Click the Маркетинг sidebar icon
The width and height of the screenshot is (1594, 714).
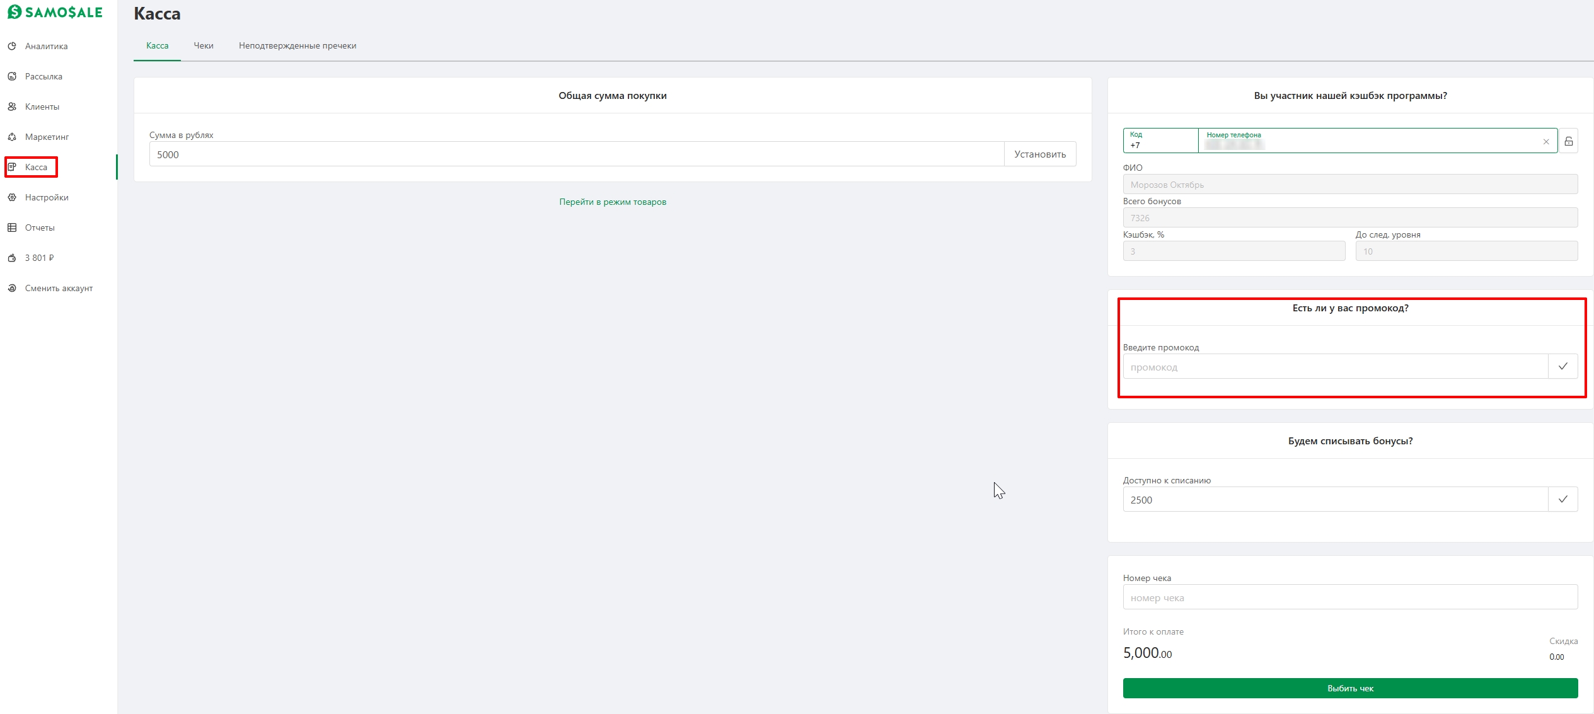point(12,137)
